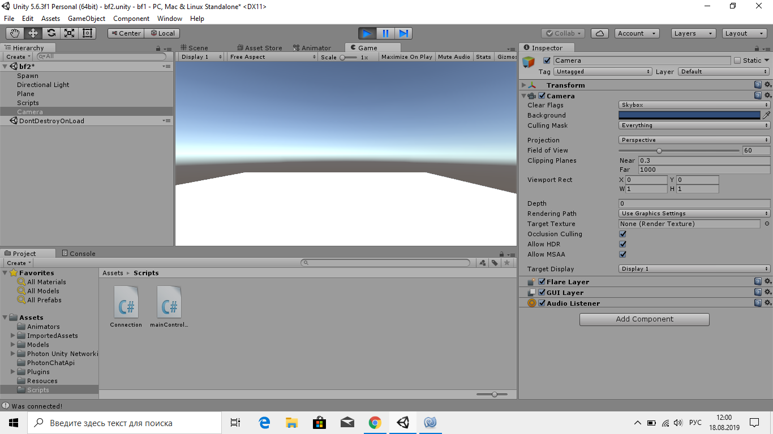The image size is (773, 434).
Task: Disable the GUI Layer component
Action: [542, 292]
